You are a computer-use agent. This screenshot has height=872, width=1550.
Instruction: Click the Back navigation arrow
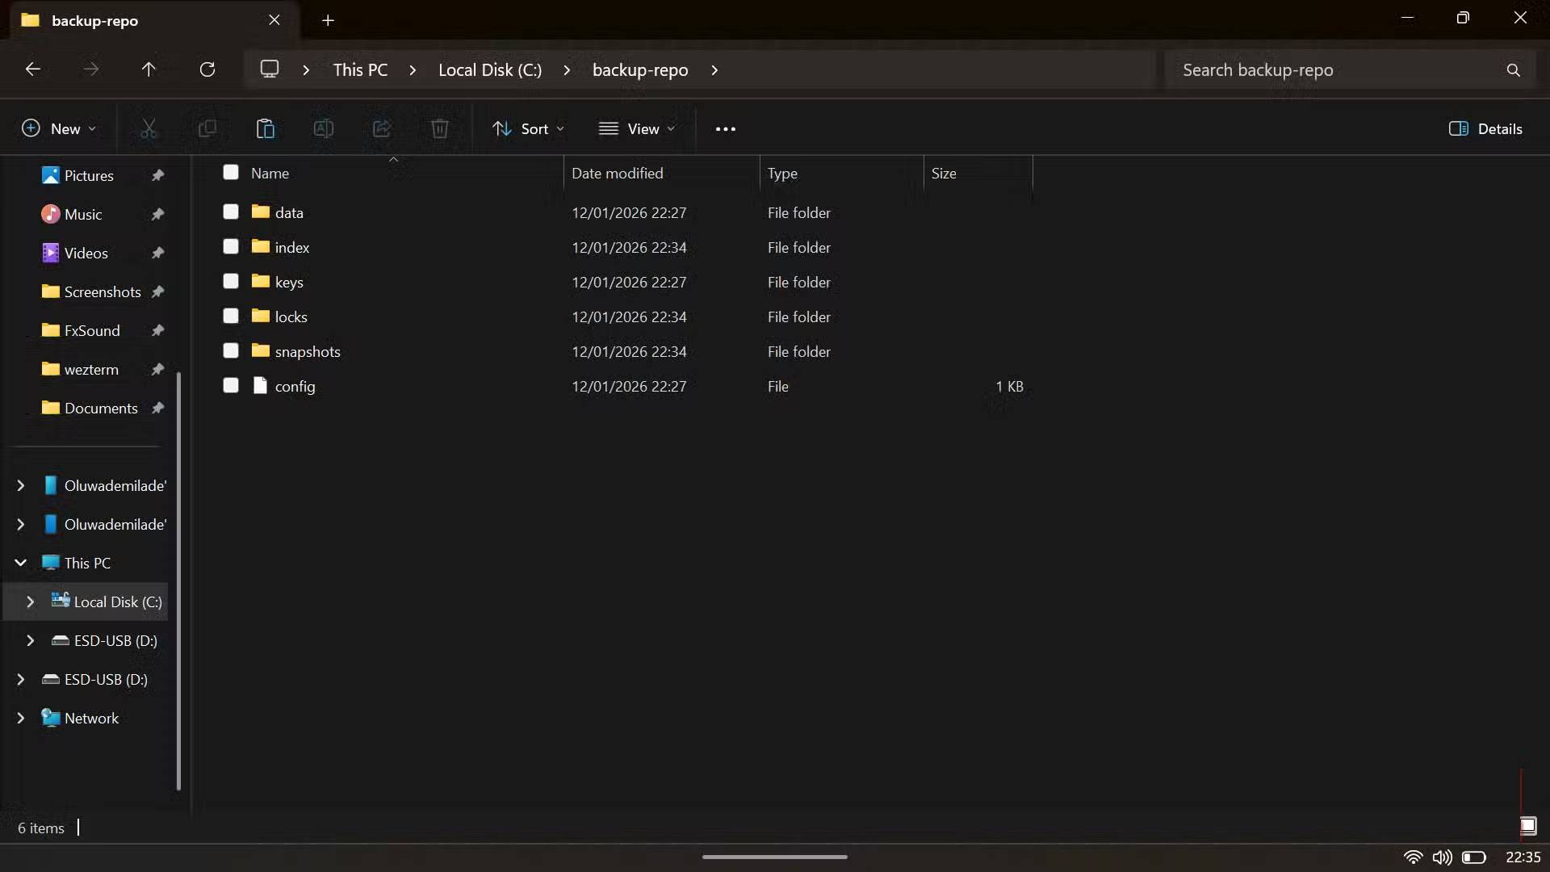point(33,69)
